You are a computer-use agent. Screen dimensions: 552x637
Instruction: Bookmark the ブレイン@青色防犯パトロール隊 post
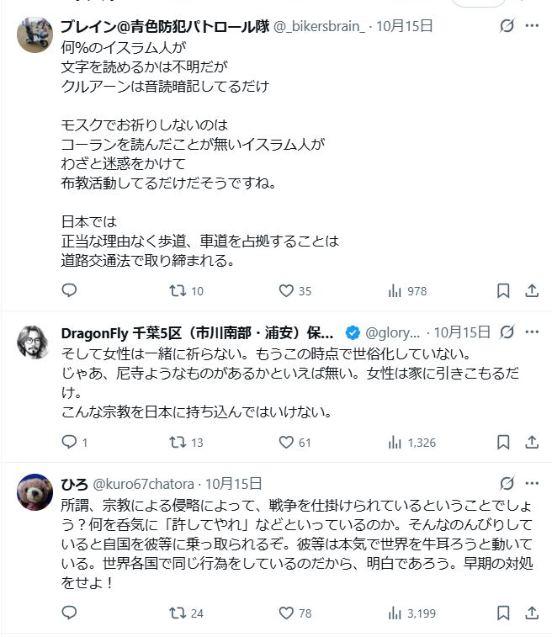(503, 291)
